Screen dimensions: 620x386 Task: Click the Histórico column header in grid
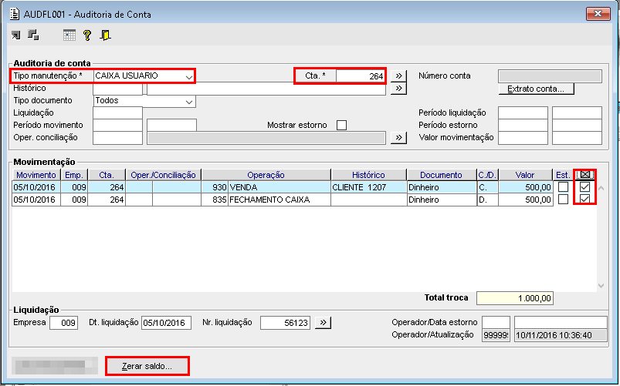click(x=368, y=175)
